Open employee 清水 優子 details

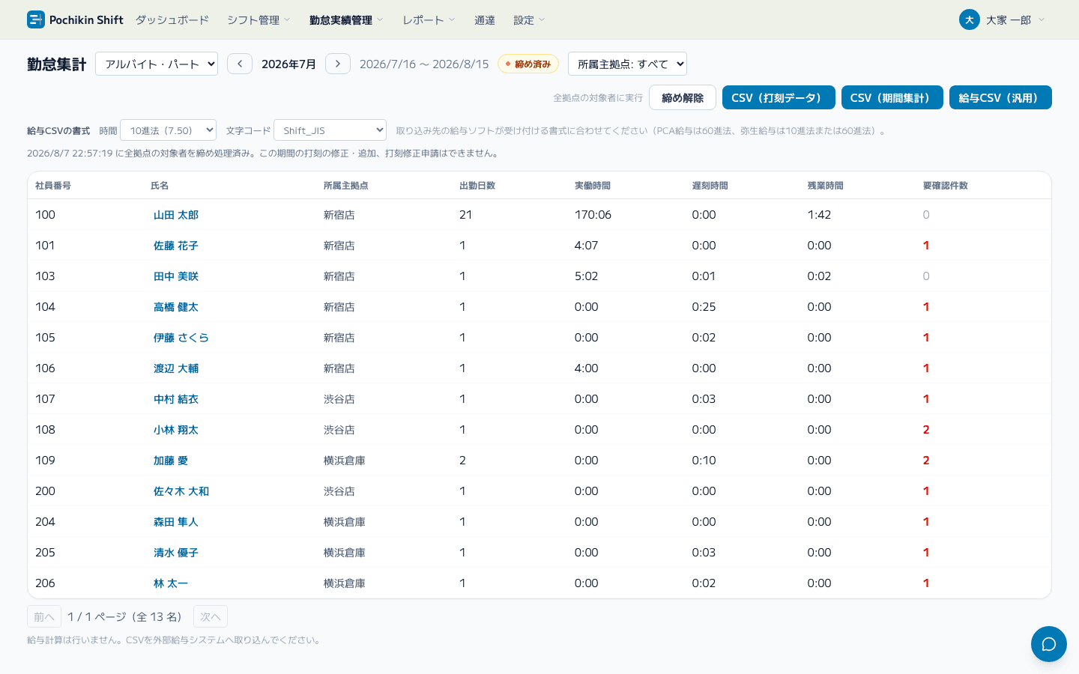pyautogui.click(x=176, y=553)
